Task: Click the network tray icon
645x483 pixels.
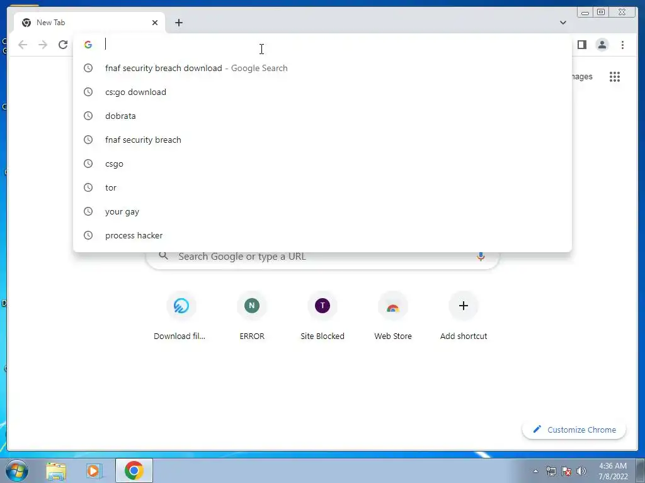Action: coord(551,471)
